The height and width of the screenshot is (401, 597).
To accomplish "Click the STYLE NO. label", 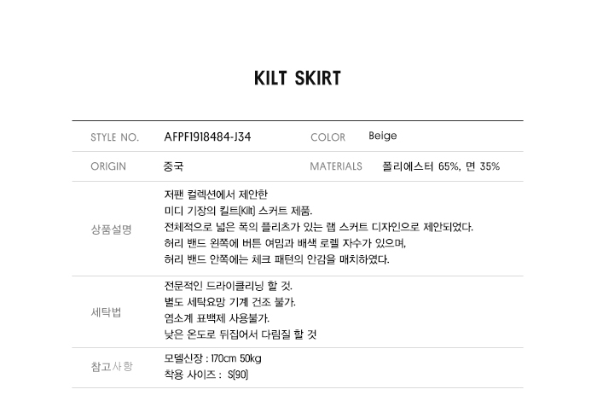I will point(114,137).
